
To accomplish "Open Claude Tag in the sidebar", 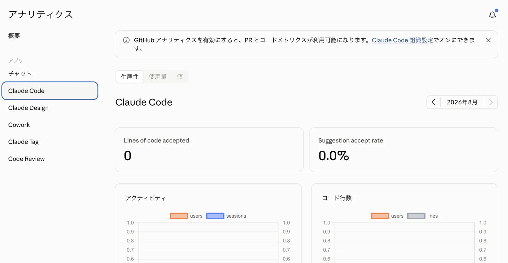I will point(23,142).
